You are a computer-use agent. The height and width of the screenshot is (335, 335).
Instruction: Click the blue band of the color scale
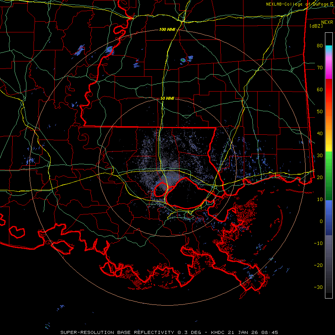[x=329, y=218]
